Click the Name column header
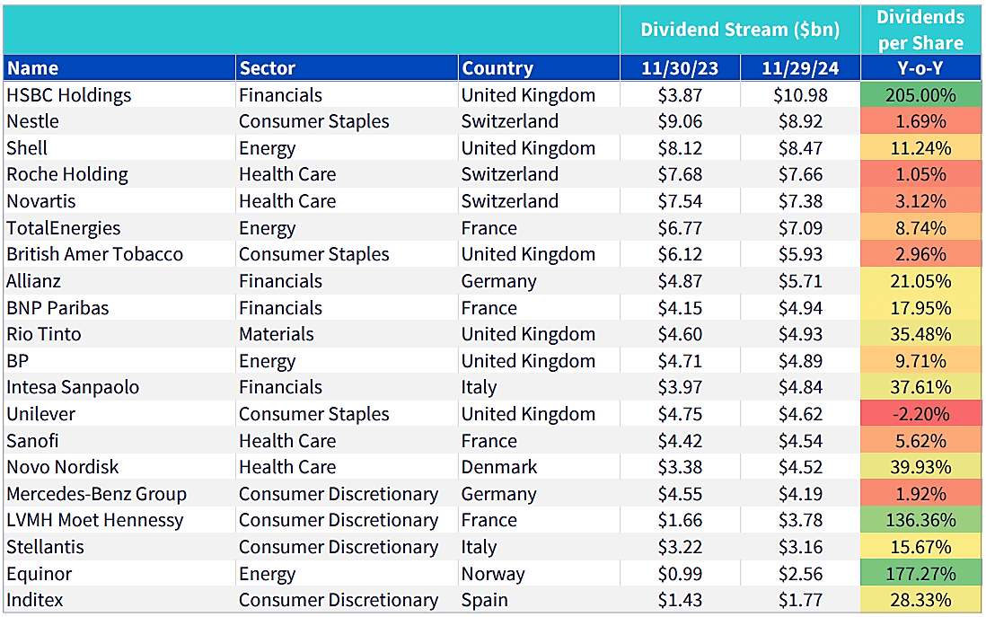 [x=32, y=68]
